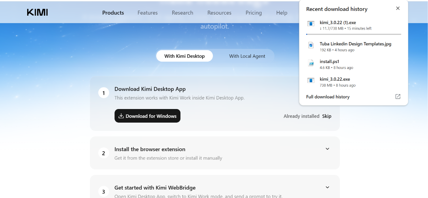Click the 738 MB • 8 hours ago text
The image size is (428, 198).
(x=338, y=85)
